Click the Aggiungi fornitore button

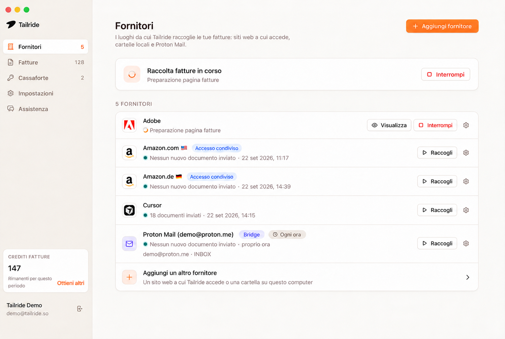(442, 26)
